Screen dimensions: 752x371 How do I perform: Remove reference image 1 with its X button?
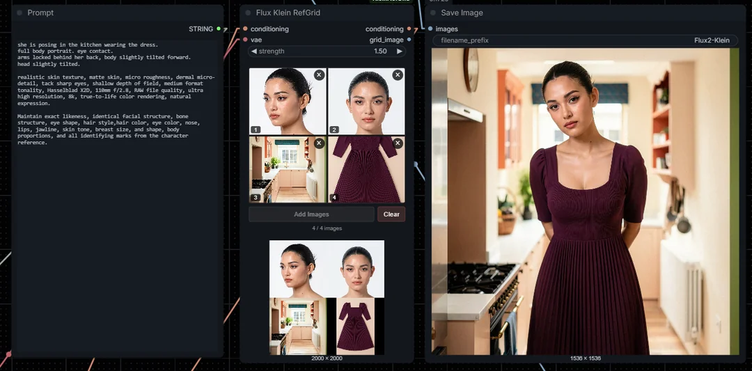(319, 74)
